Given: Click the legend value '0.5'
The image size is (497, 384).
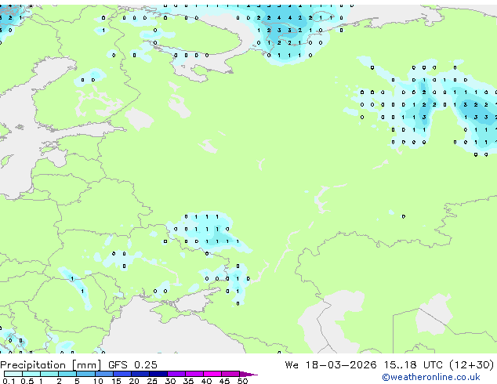Looking at the screenshot, I should click(27, 381).
